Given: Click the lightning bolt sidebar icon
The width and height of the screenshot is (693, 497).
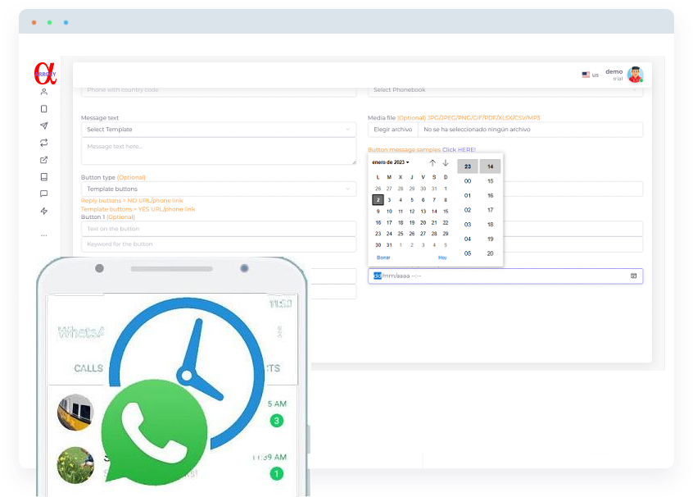Looking at the screenshot, I should click(44, 212).
